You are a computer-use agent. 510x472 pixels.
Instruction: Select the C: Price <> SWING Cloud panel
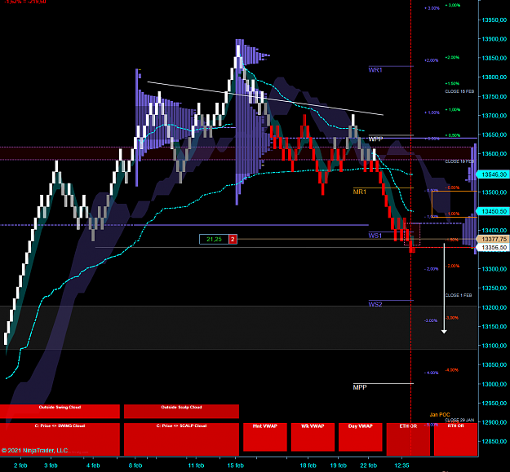(x=60, y=439)
